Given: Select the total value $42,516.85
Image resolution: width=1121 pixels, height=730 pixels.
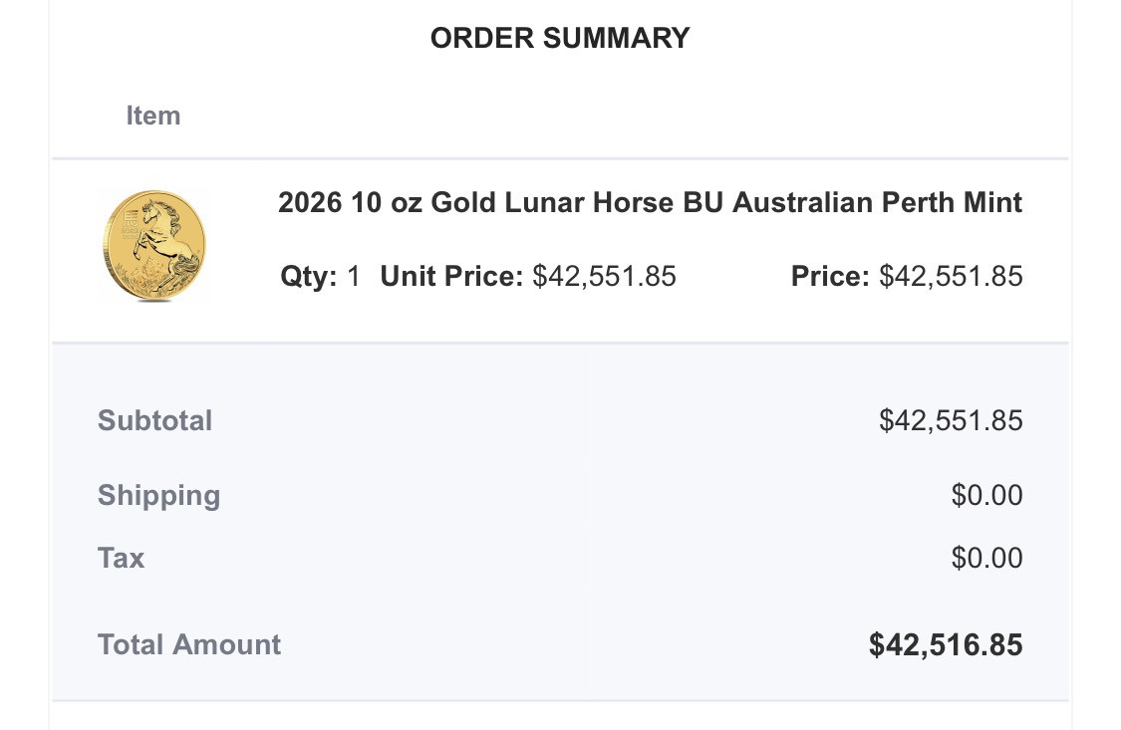Looking at the screenshot, I should pyautogui.click(x=946, y=644).
